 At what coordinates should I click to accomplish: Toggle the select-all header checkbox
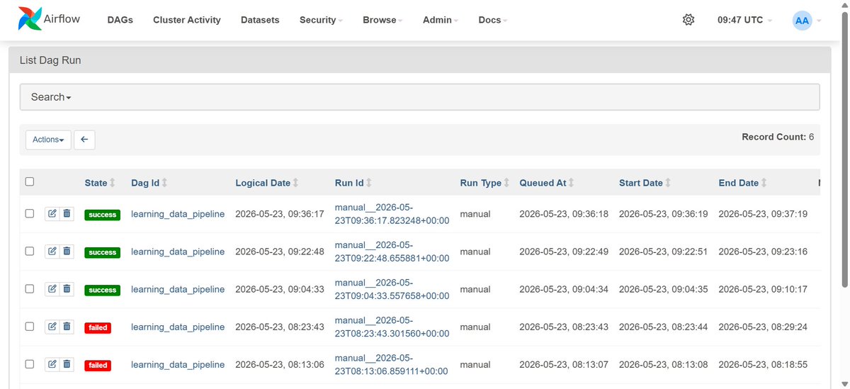tap(30, 181)
